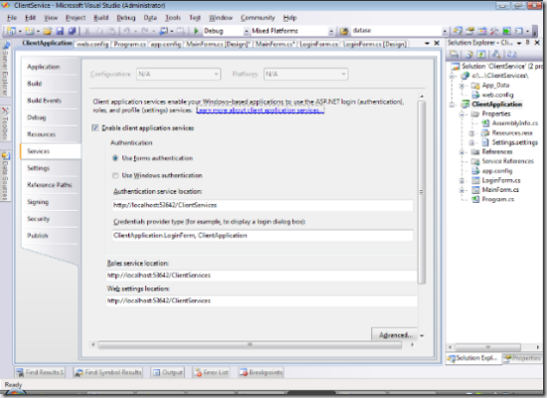
Task: Expand the MainForm.cs tree node
Action: click(x=461, y=190)
